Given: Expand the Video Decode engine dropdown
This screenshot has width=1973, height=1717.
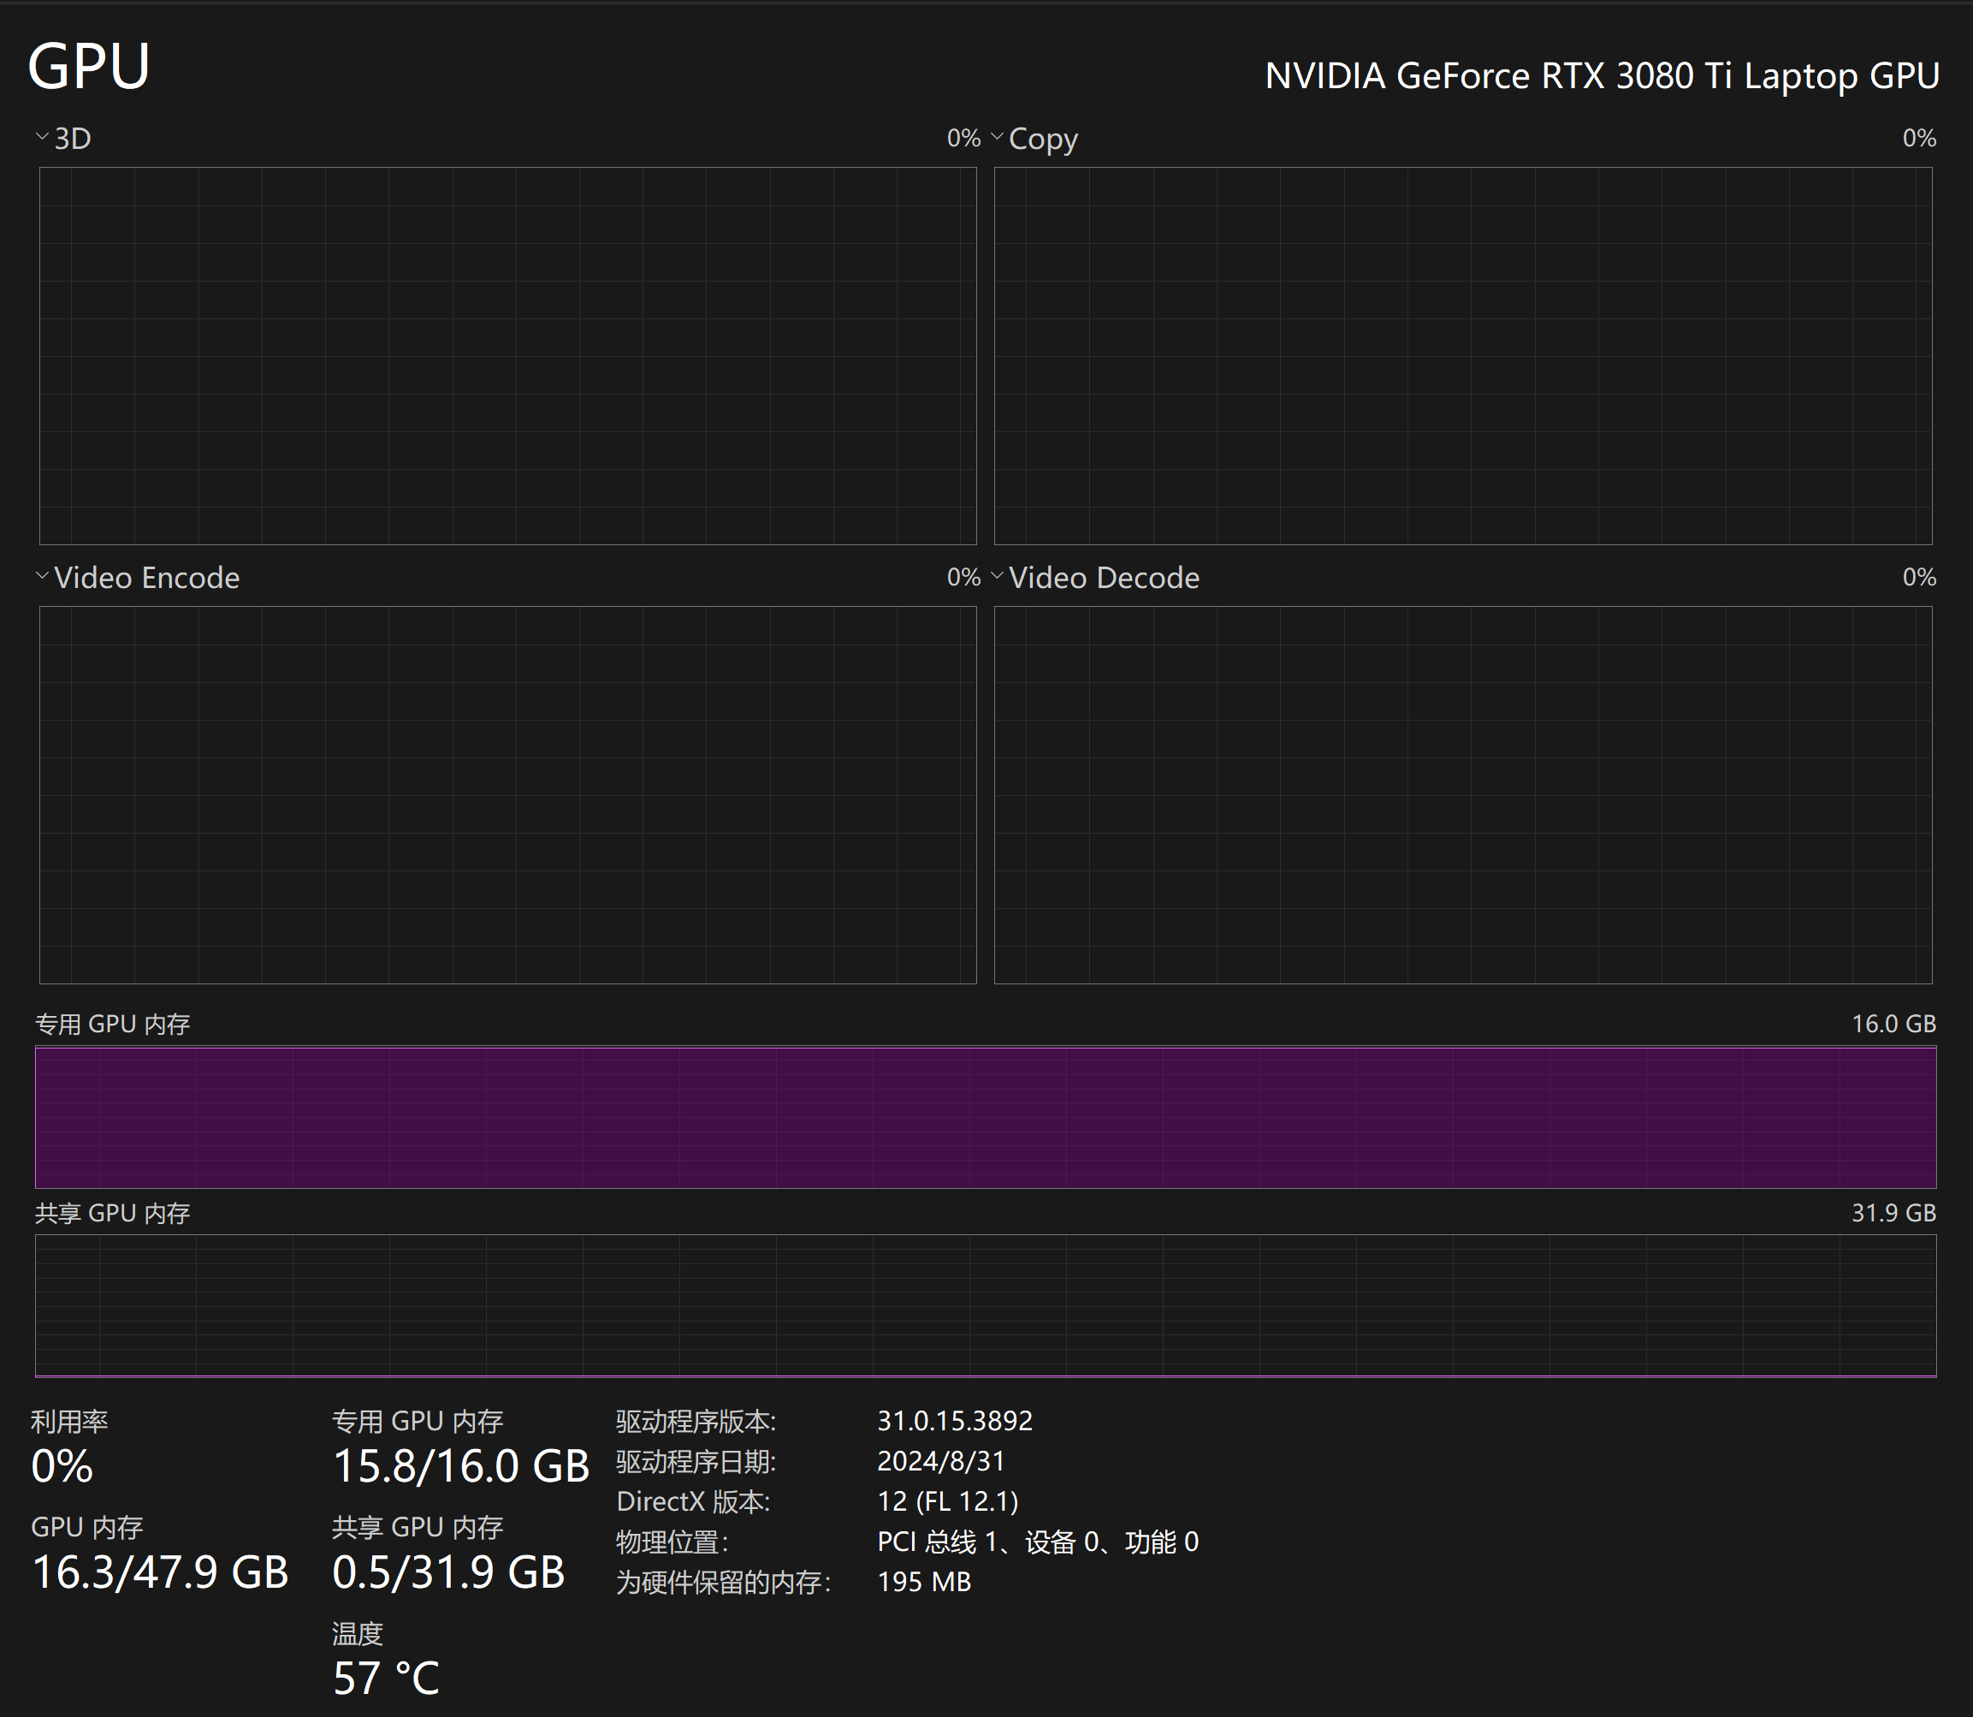Looking at the screenshot, I should click(x=997, y=576).
